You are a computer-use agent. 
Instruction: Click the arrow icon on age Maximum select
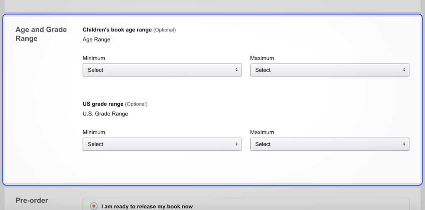(x=404, y=70)
